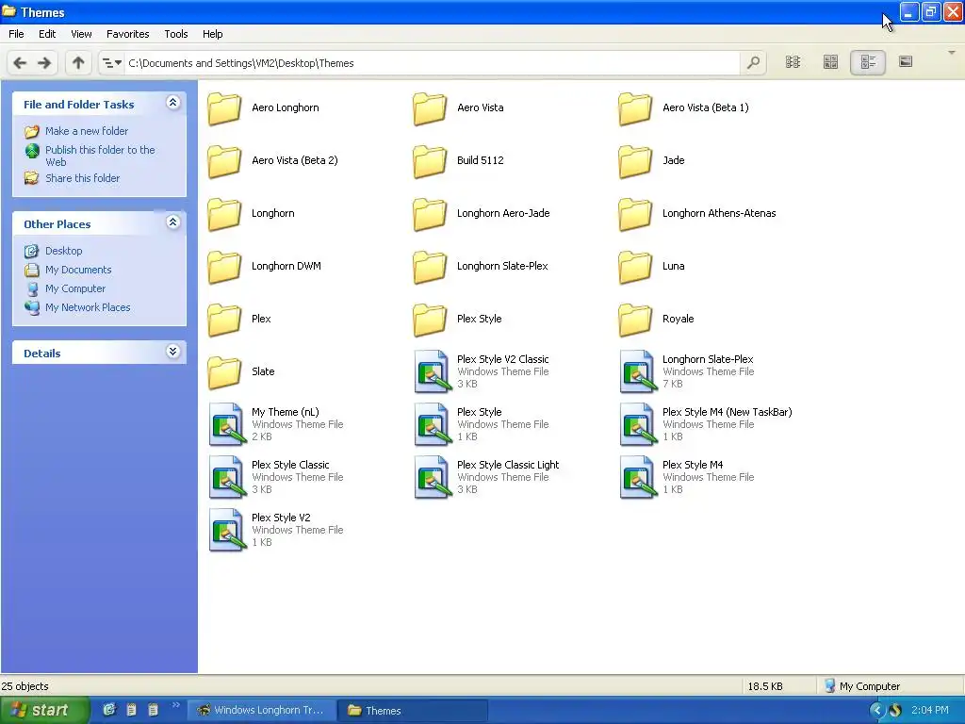The height and width of the screenshot is (724, 965).
Task: Switch to the second toolbar view mode icon
Action: [830, 61]
